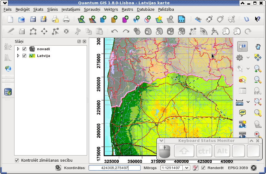The width and height of the screenshot is (266, 174).
Task: Click the Add SpatiaLite Layer icon
Action: point(114,19)
